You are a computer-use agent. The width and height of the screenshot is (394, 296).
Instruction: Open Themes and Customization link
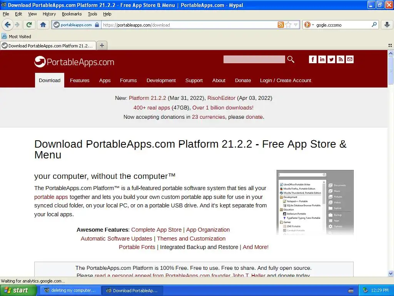point(191,238)
